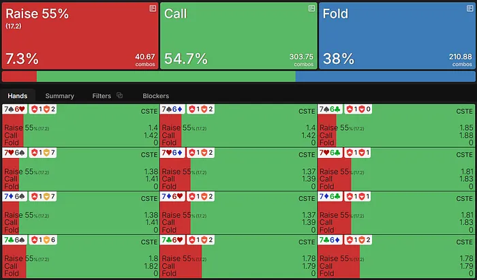Click the red raise segment of the frequency bar
Screen dimensions: 477x280
[19, 77]
